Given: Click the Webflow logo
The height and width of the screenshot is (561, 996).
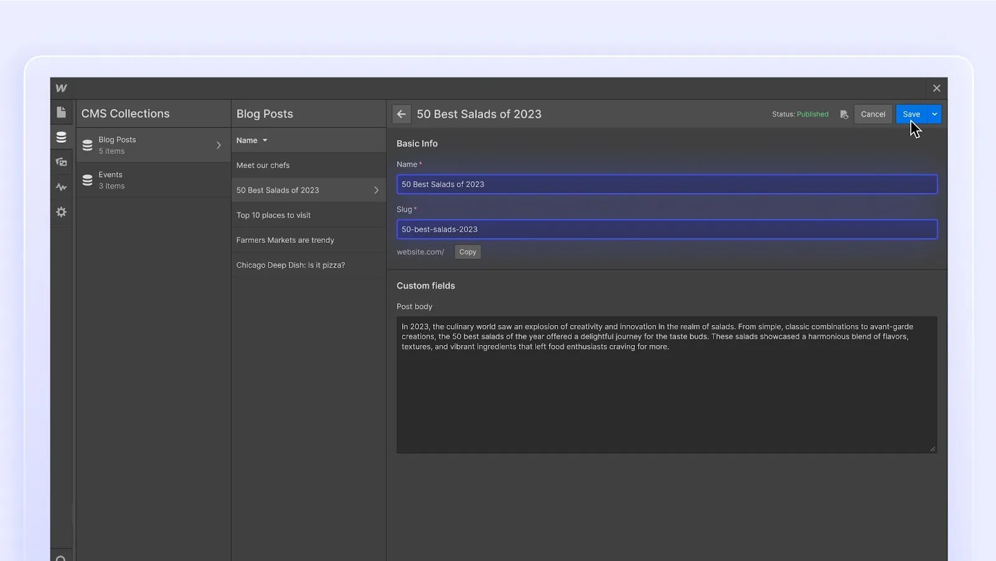Looking at the screenshot, I should tap(61, 88).
